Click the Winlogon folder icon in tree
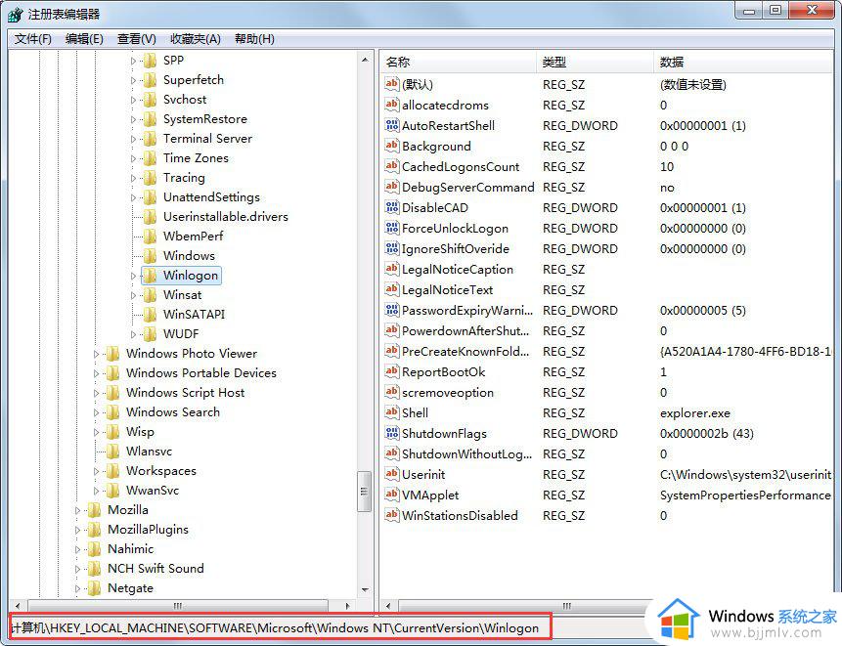Image resolution: width=842 pixels, height=646 pixels. pos(150,276)
